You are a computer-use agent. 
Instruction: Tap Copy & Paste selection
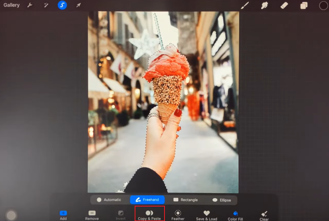[149, 215]
